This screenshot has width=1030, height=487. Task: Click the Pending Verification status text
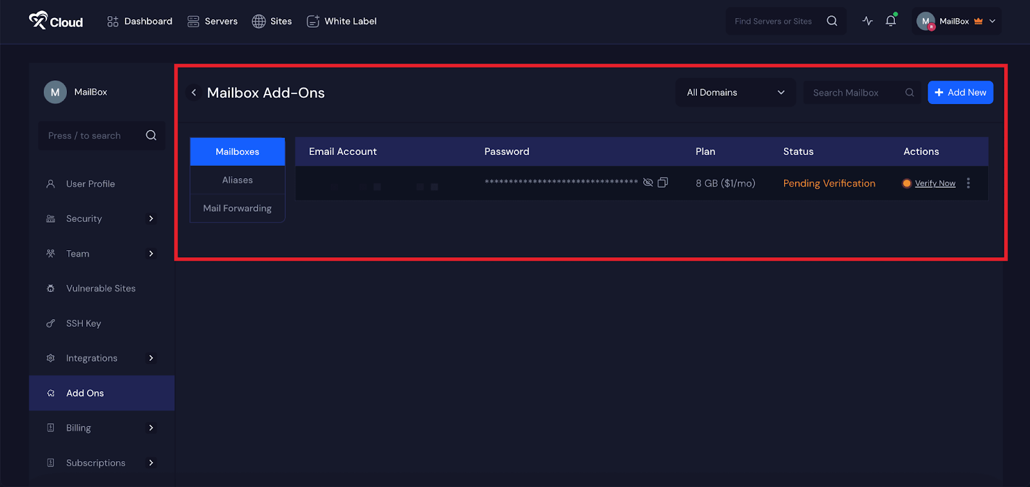pyautogui.click(x=829, y=183)
